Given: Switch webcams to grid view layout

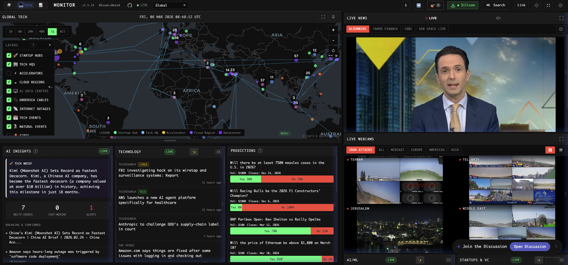Looking at the screenshot, I should point(550,150).
